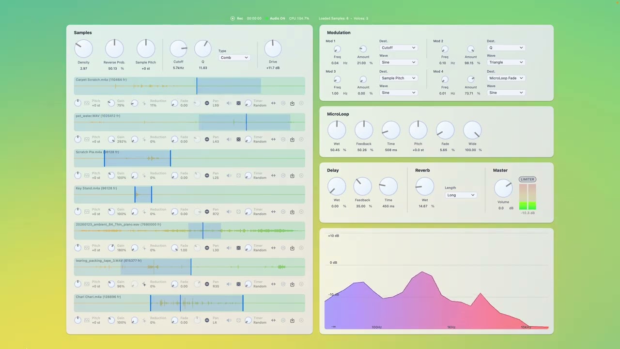Viewport: 620px width, 349px height.
Task: Click the circled-x icon beside Key Stand.m4a's double arrow
Action: 283,212
